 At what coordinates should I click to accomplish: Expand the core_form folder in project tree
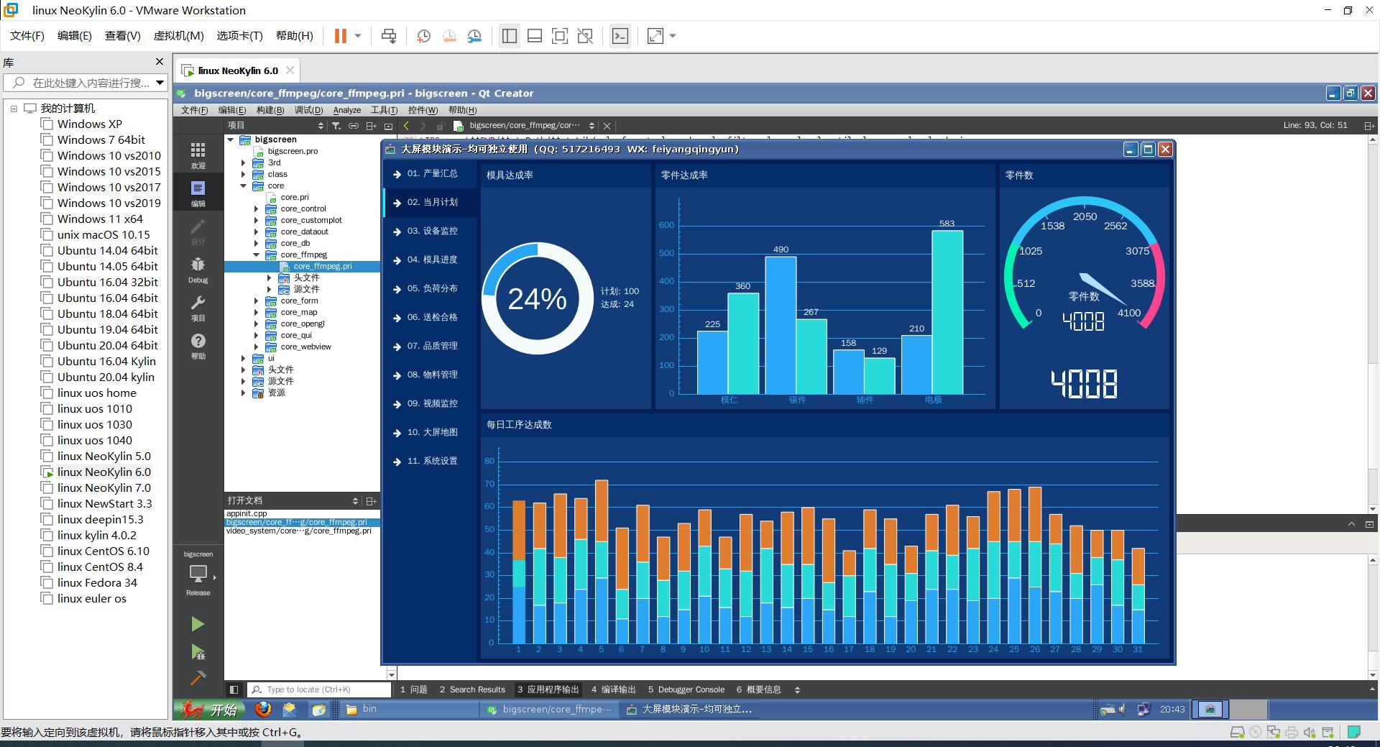pyautogui.click(x=257, y=301)
